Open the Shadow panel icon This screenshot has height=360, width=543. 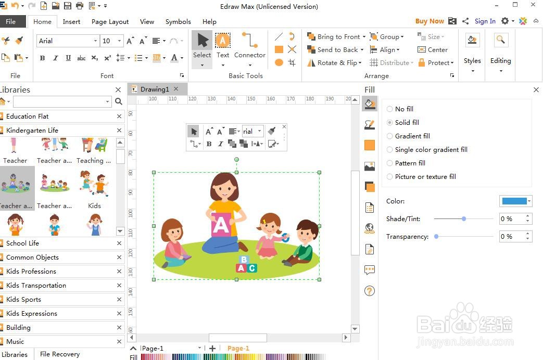[370, 187]
